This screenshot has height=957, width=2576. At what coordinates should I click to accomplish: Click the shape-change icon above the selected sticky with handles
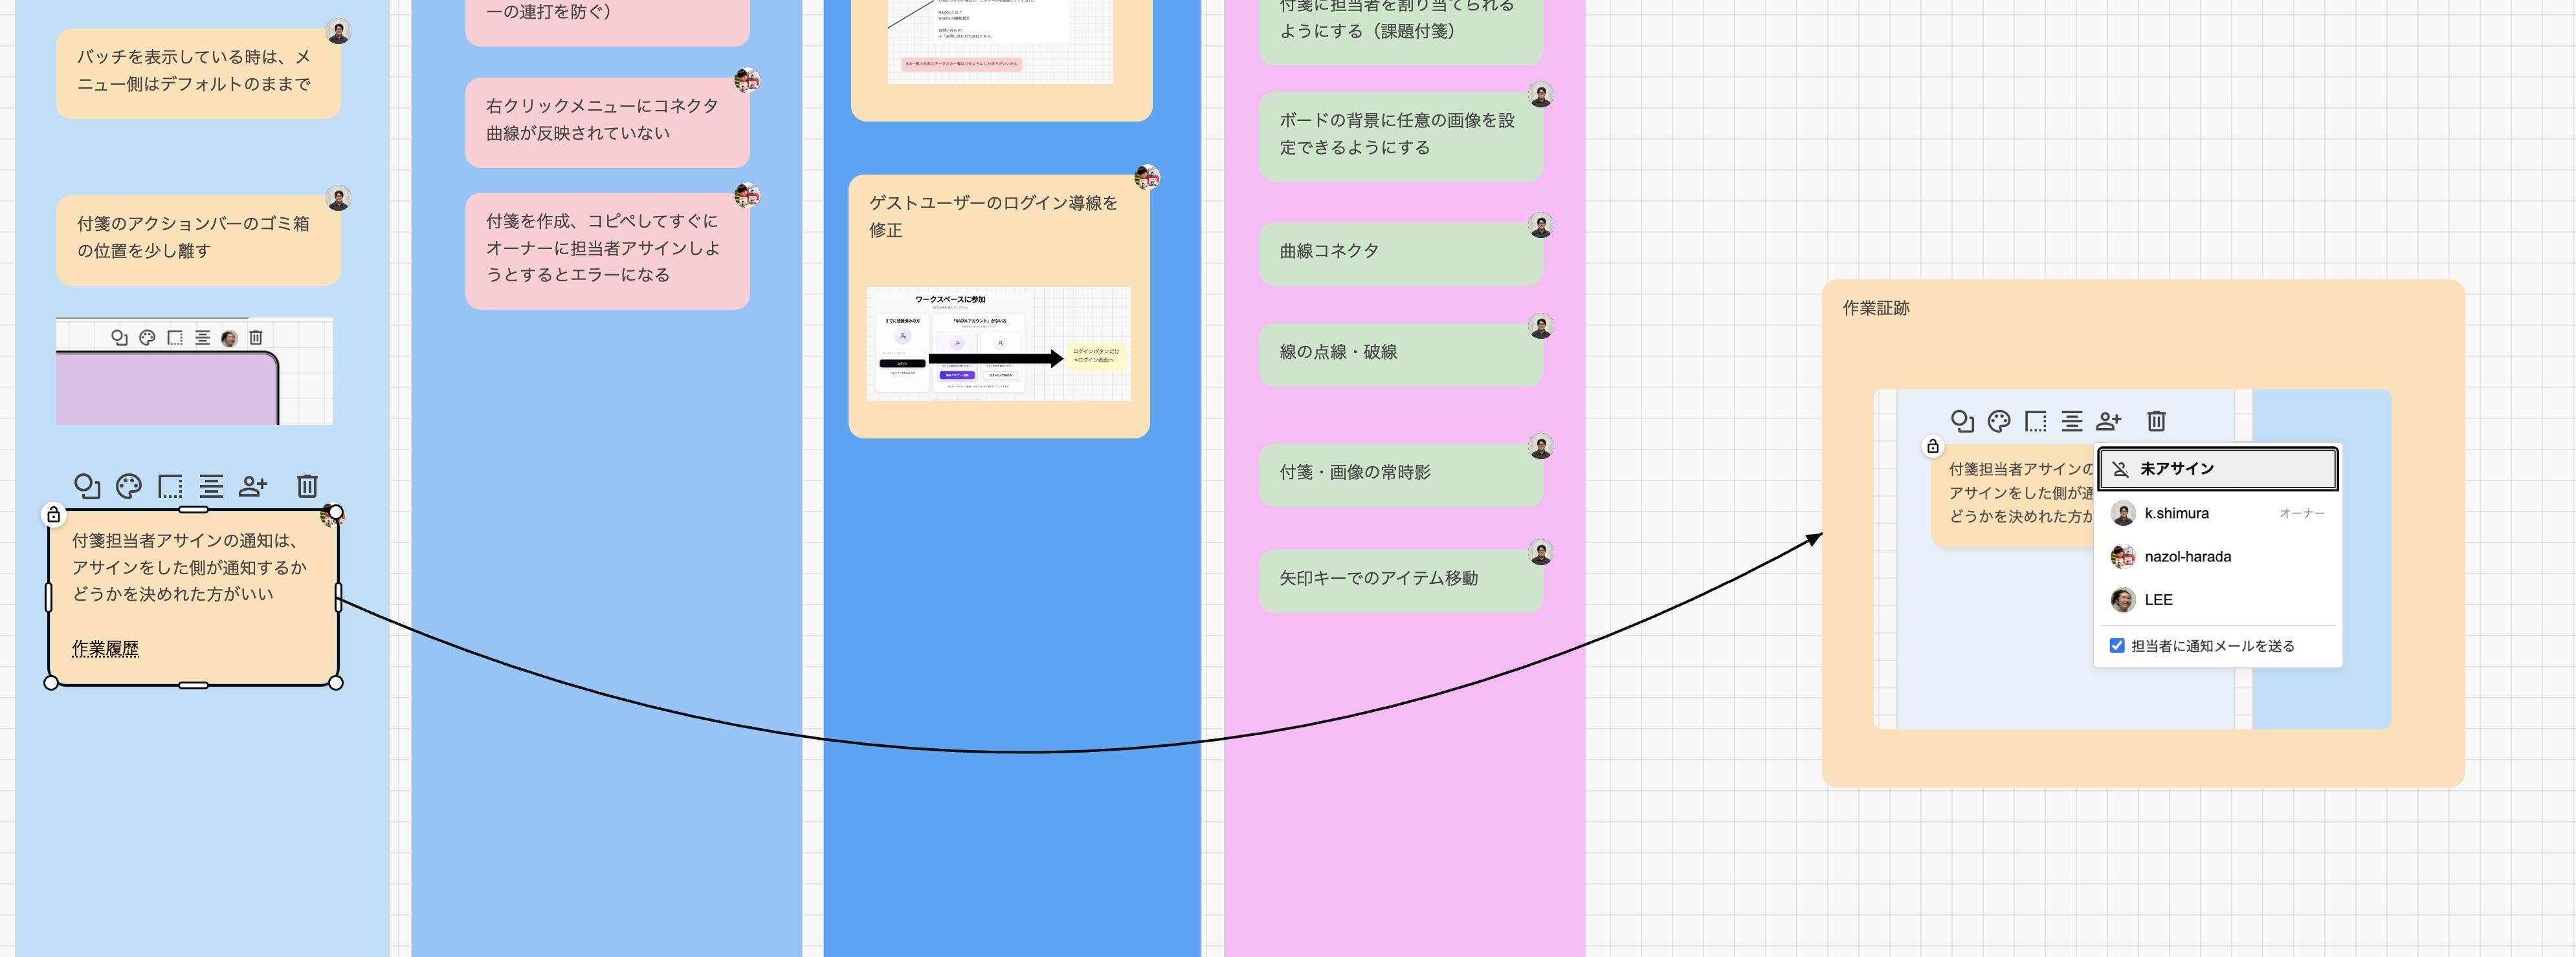click(x=88, y=486)
